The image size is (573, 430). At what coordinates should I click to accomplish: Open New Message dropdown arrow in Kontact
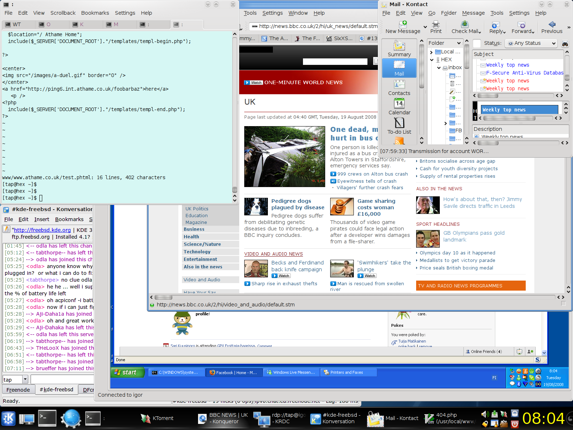click(425, 27)
